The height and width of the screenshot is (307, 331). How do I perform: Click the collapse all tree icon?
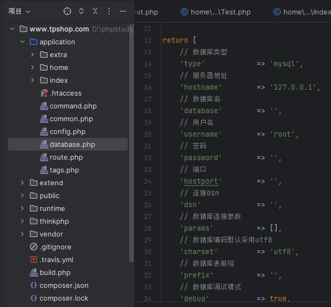[x=95, y=11]
